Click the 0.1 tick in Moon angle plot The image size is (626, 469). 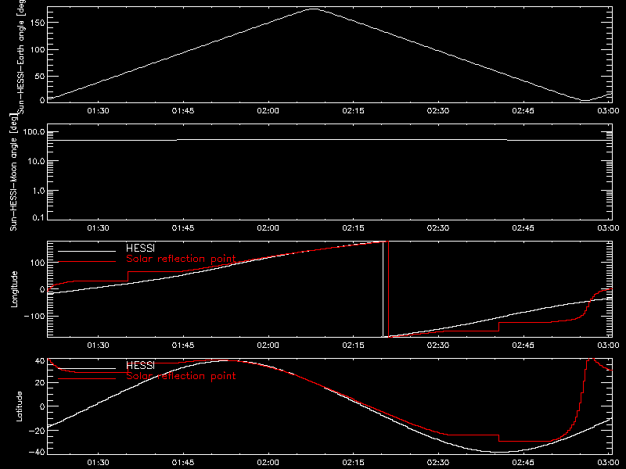coord(40,217)
